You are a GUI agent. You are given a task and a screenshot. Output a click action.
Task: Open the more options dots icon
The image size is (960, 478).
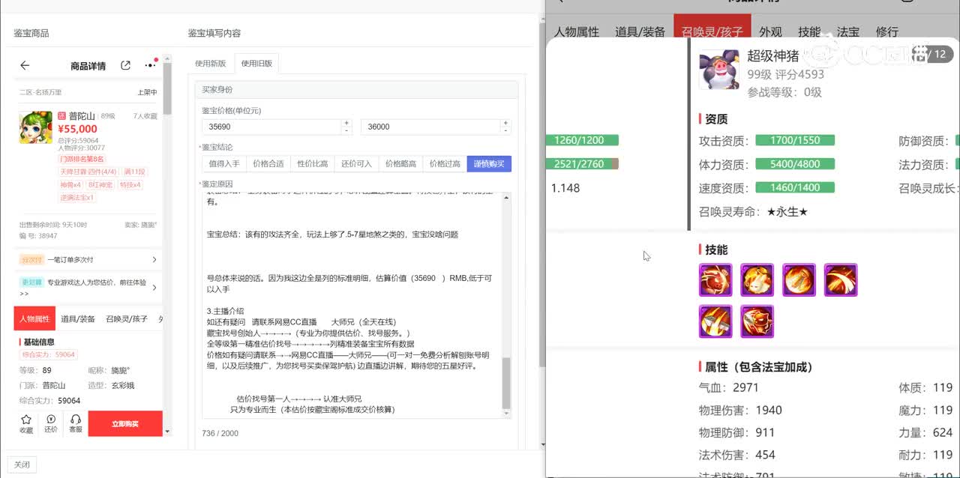150,66
